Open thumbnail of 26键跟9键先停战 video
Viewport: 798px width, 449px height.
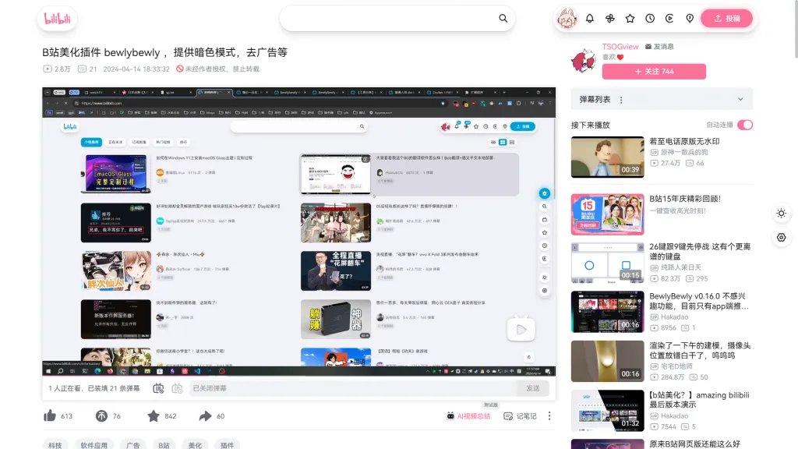point(607,263)
